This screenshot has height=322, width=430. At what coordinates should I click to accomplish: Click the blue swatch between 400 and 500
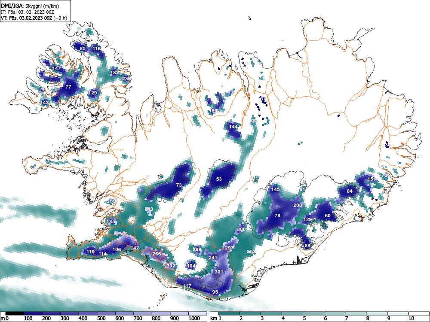tap(88, 313)
